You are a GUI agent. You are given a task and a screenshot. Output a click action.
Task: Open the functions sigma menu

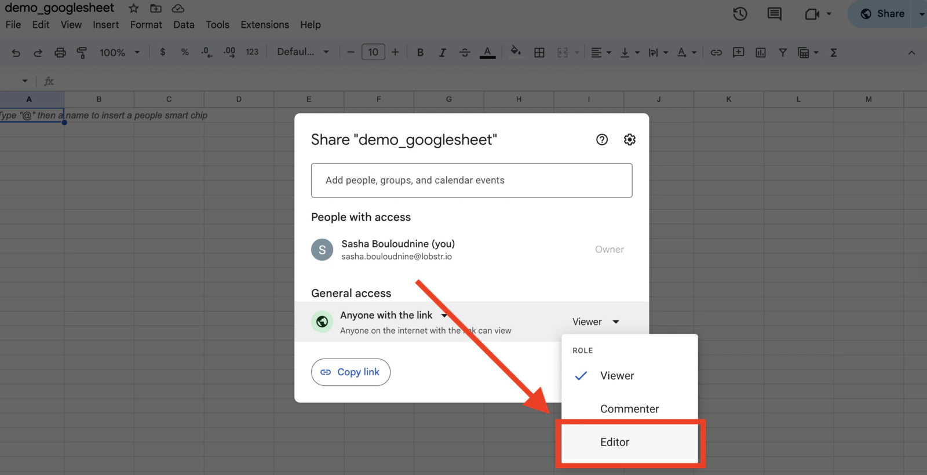coord(834,53)
